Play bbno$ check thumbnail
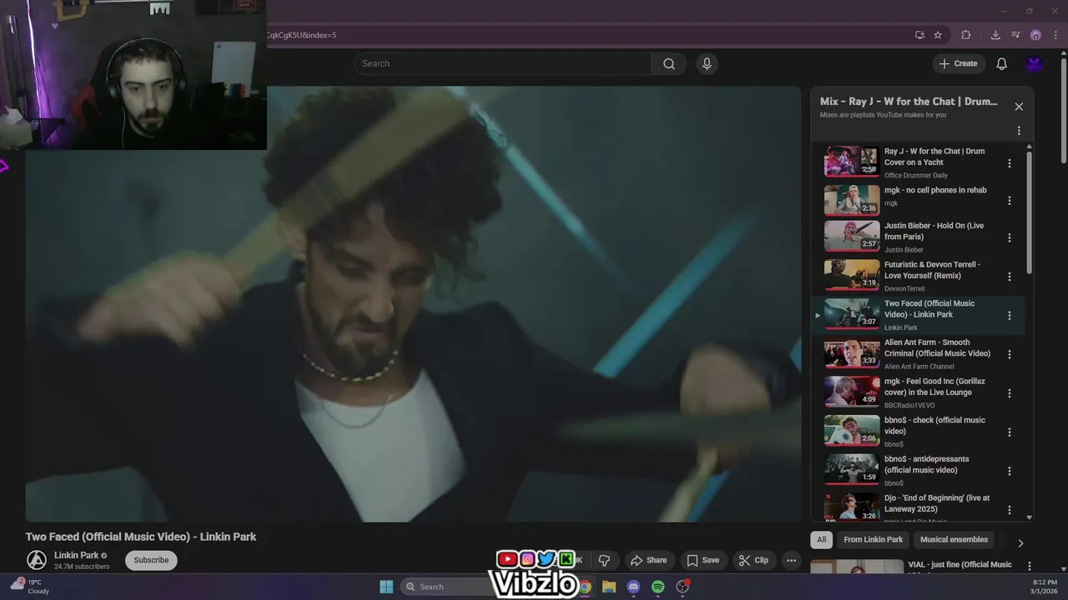 [852, 431]
